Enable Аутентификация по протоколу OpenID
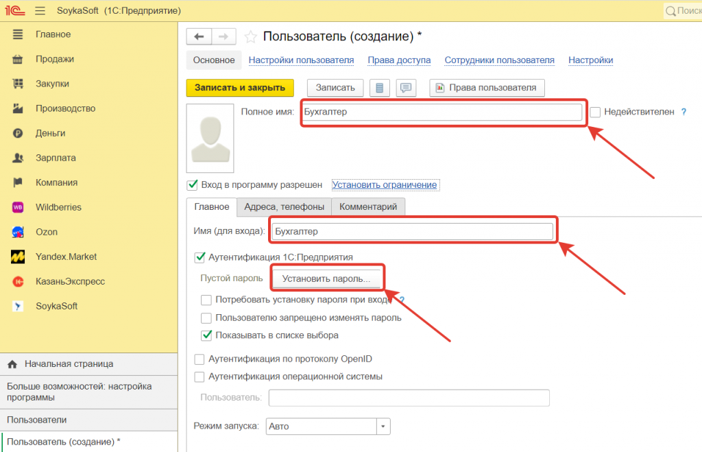Screen dimensions: 702x452 pos(199,359)
